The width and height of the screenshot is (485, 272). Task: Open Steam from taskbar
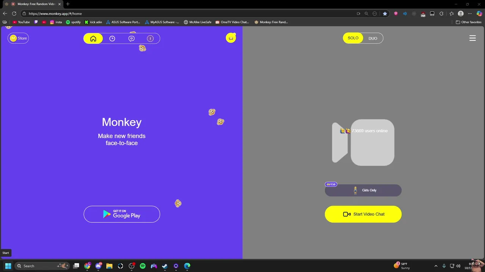(x=165, y=266)
